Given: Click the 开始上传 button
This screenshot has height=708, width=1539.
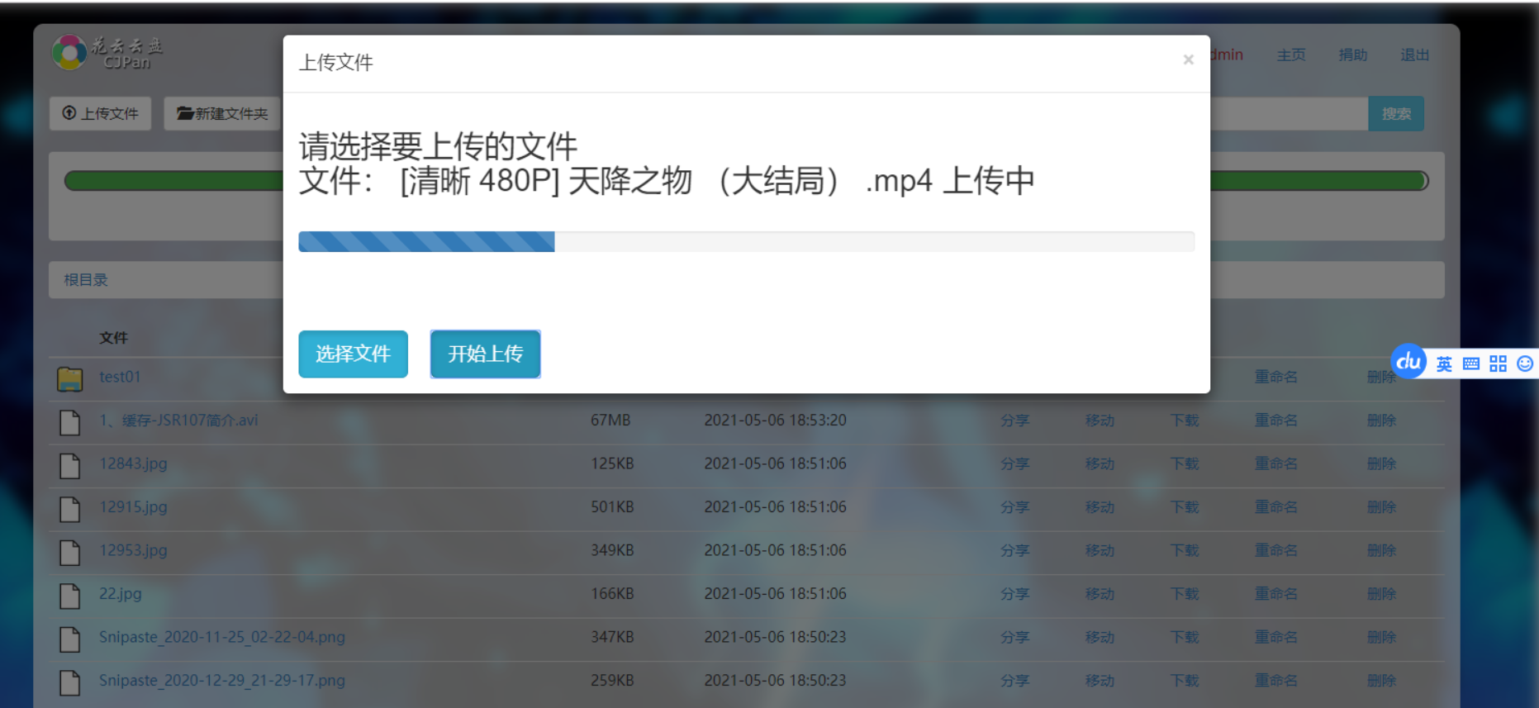Looking at the screenshot, I should coord(485,354).
